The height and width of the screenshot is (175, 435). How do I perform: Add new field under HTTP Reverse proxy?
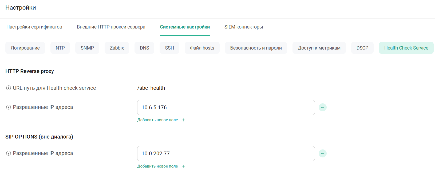tap(161, 120)
